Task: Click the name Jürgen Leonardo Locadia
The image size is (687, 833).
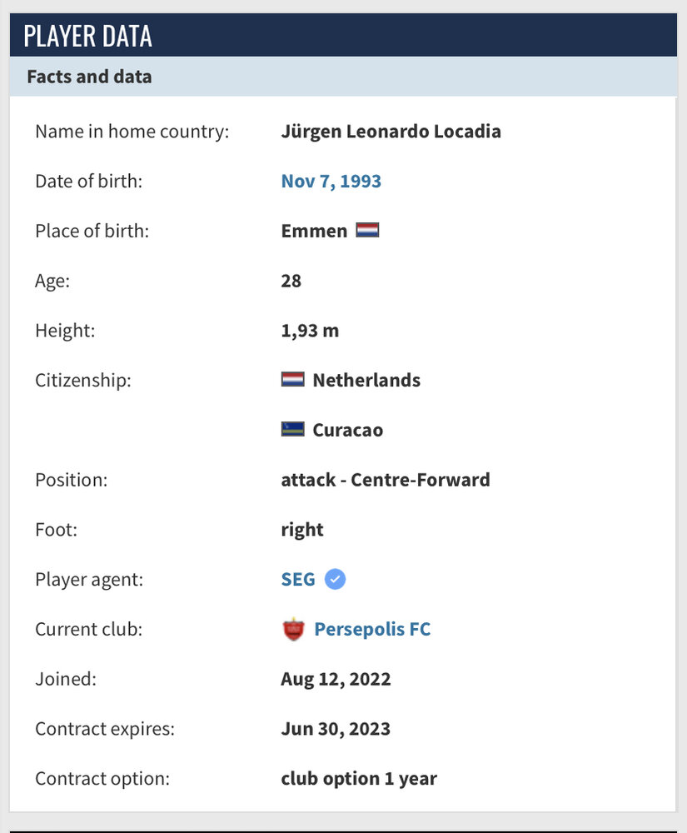Action: 391,131
